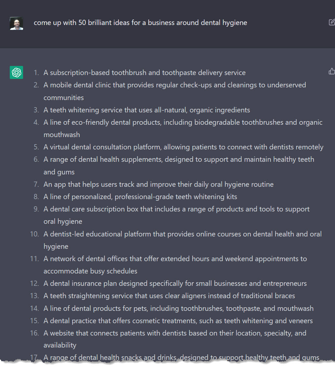Viewport: 335px width, 368px height.
Task: Tap the avatar thumbnail in the header
Action: (x=16, y=23)
